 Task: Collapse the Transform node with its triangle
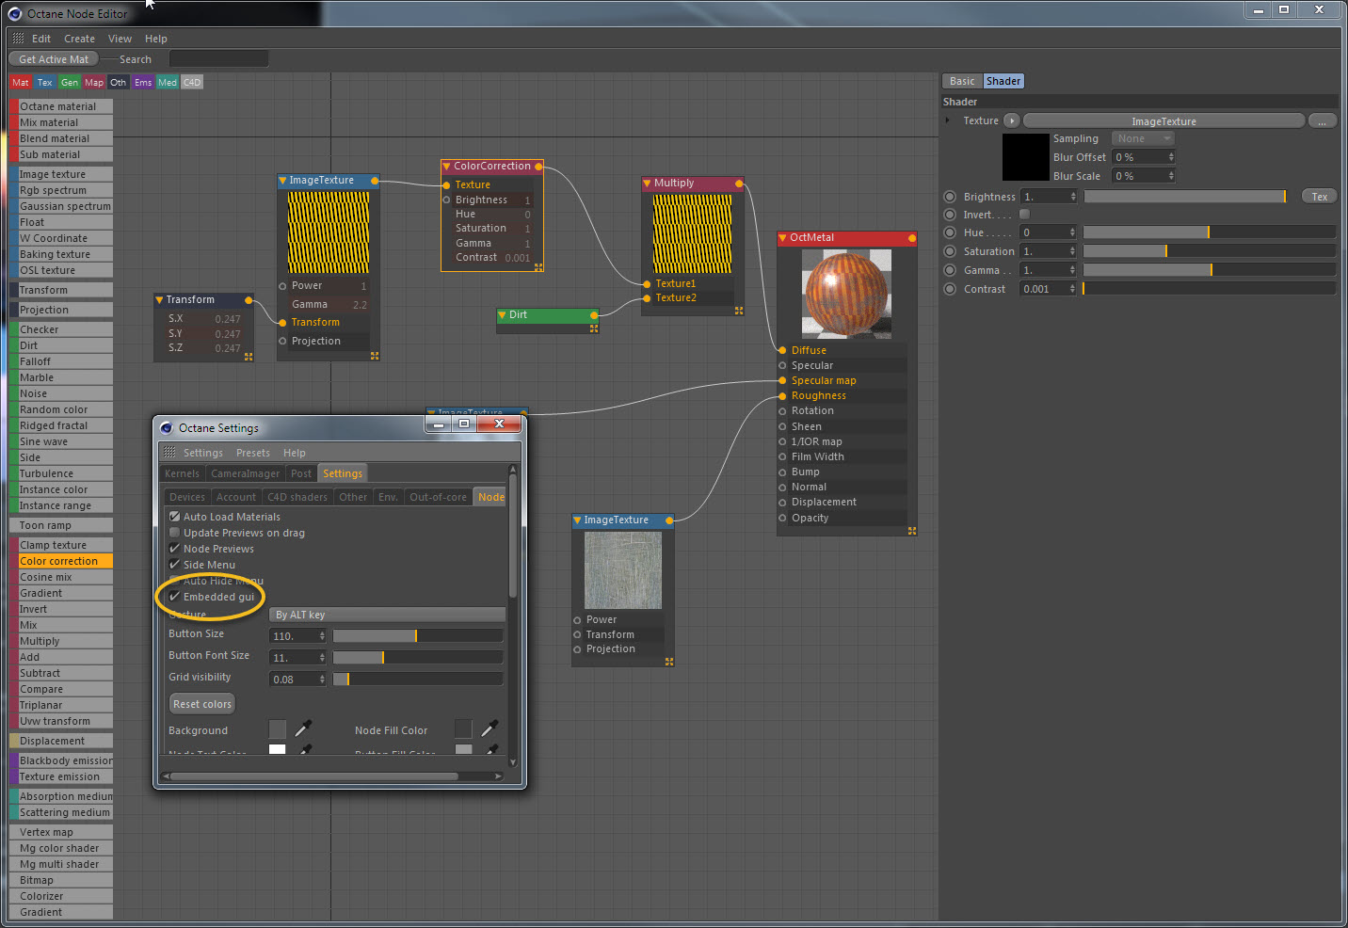(x=159, y=300)
